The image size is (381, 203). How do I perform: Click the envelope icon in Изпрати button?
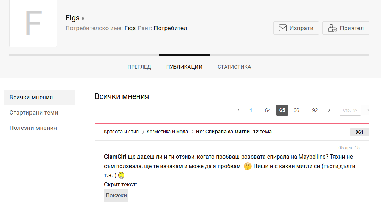pyautogui.click(x=283, y=28)
